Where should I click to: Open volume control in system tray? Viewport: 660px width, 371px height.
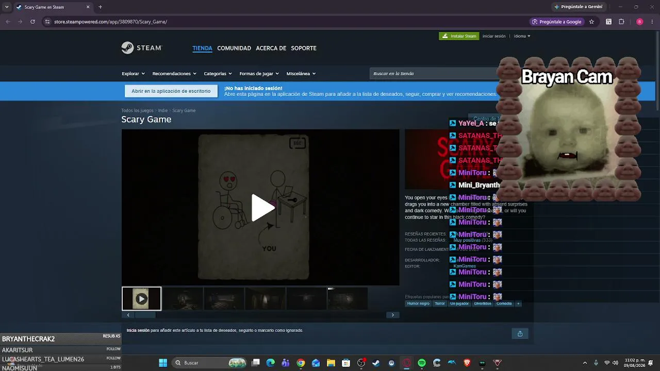coord(615,363)
